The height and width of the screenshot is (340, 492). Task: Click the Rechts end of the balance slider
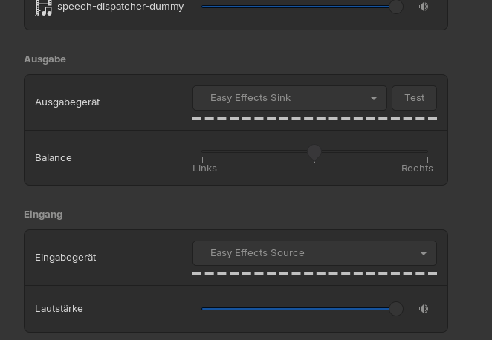427,152
